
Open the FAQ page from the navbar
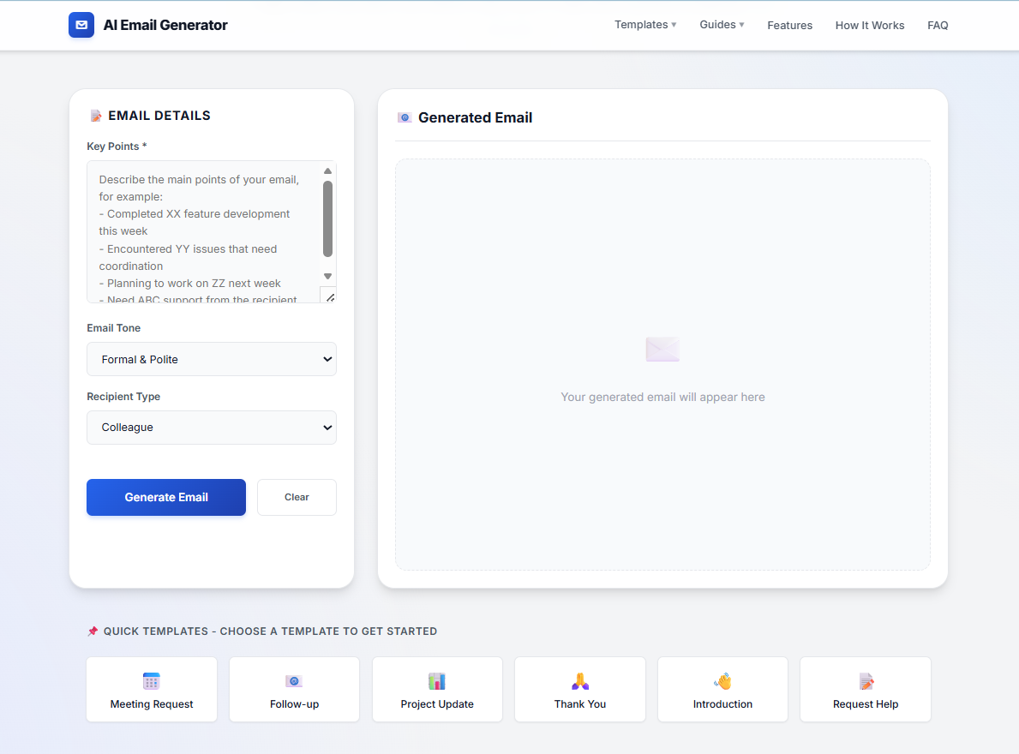point(938,25)
